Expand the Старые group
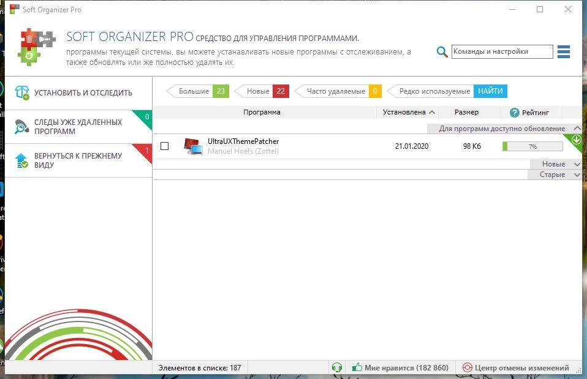 tap(577, 174)
